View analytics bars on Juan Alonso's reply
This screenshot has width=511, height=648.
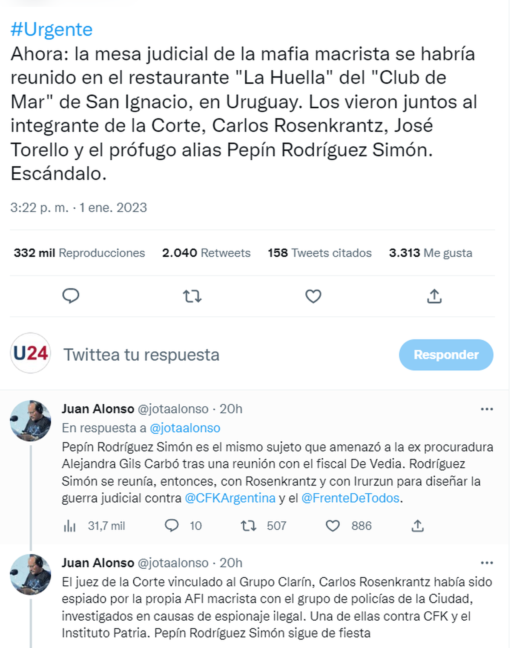pos(70,526)
